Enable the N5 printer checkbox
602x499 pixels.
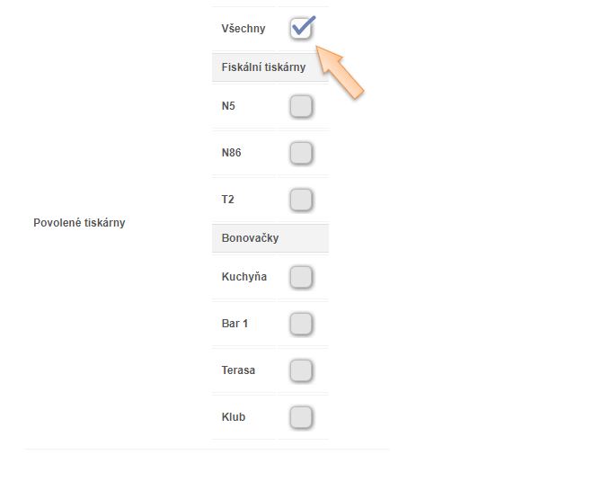301,106
